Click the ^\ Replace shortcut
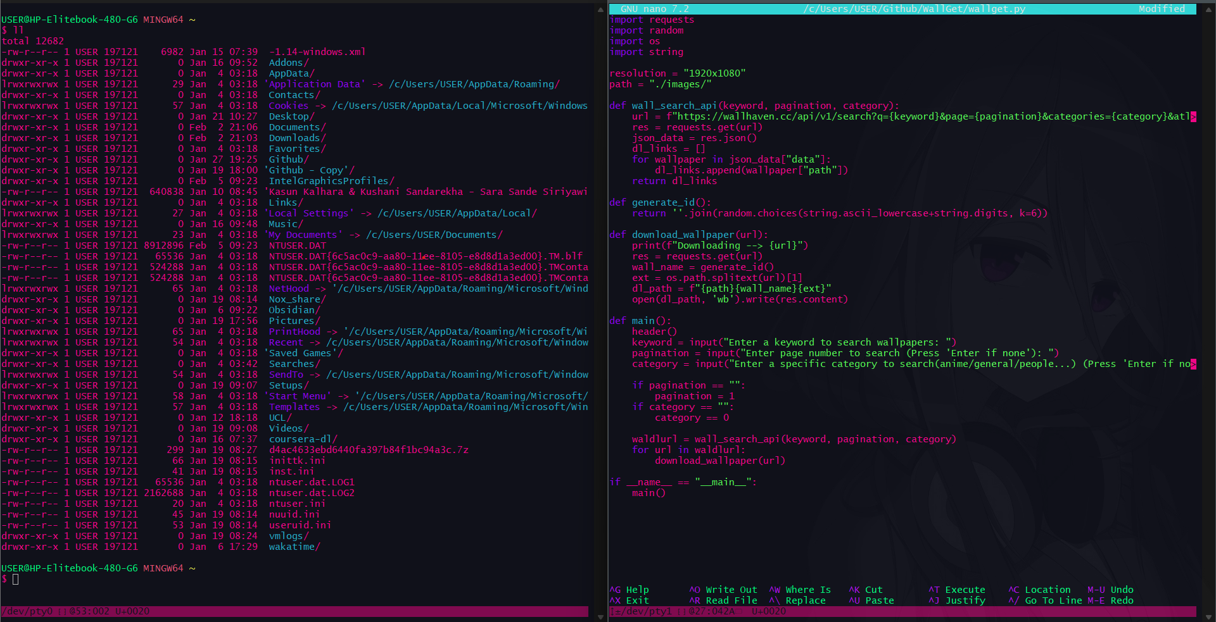Screen dimensions: 1216x622 click(797, 600)
